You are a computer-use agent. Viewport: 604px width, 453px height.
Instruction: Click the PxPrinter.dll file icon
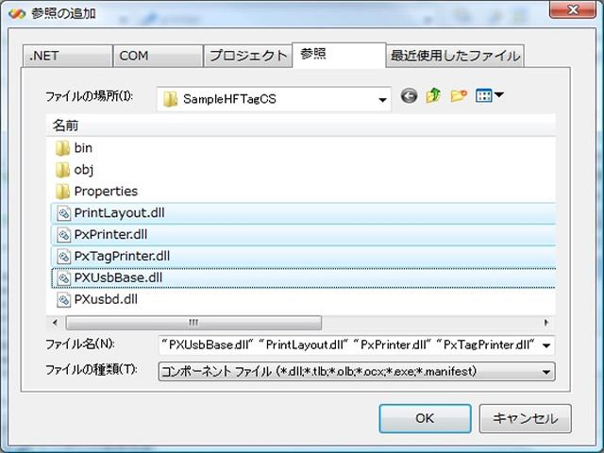click(x=63, y=235)
